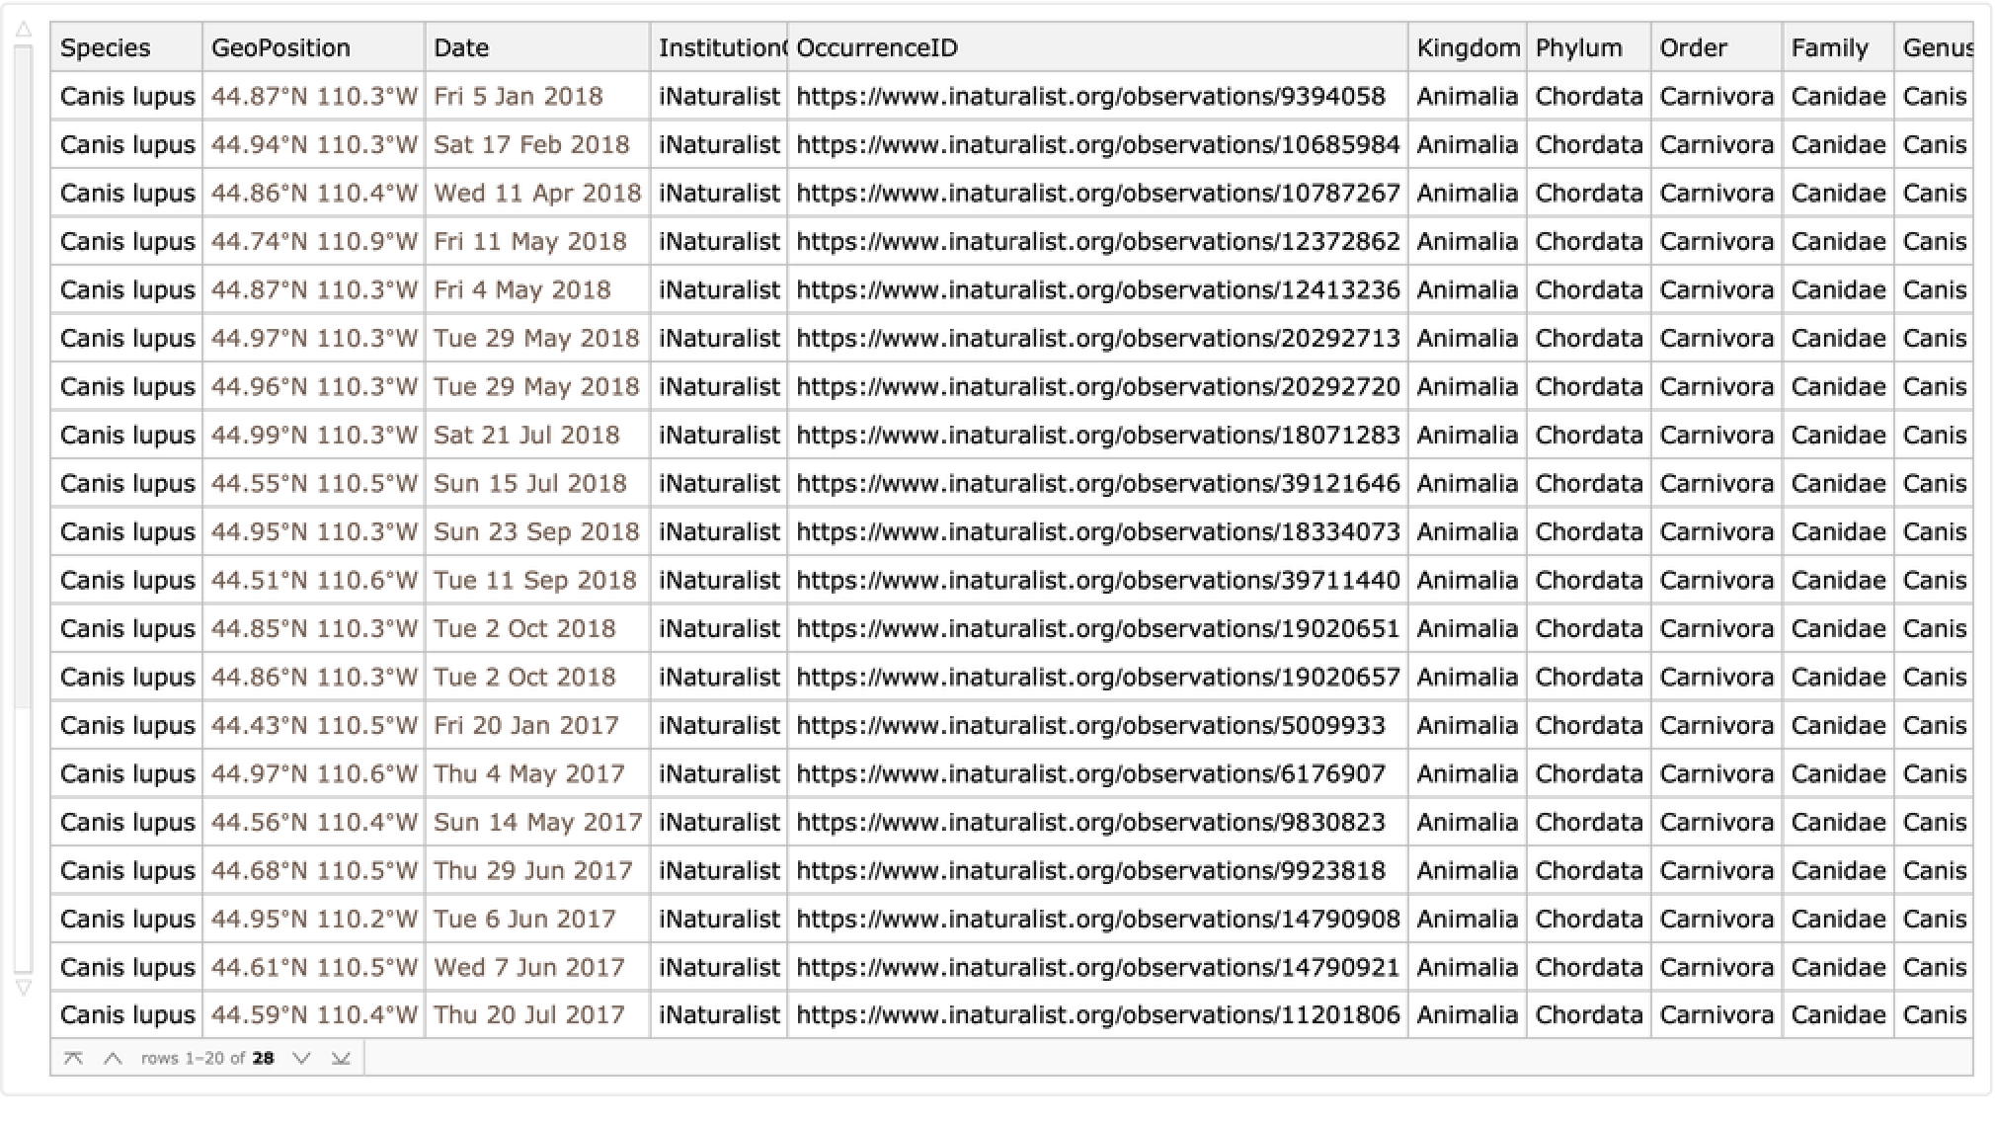Select the Species column header
The image size is (1995, 1126).
(106, 48)
